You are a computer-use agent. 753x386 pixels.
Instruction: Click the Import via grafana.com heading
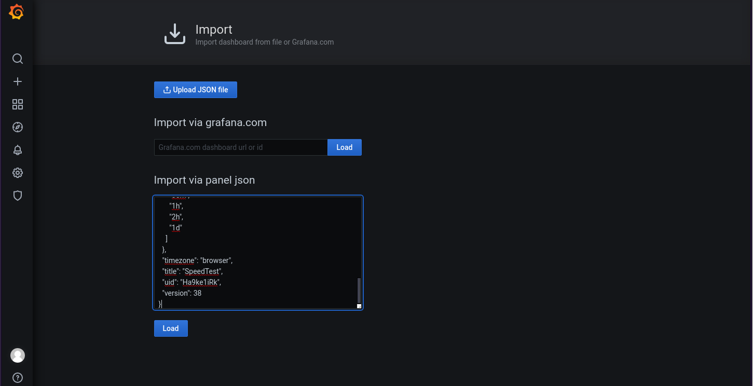click(x=210, y=123)
